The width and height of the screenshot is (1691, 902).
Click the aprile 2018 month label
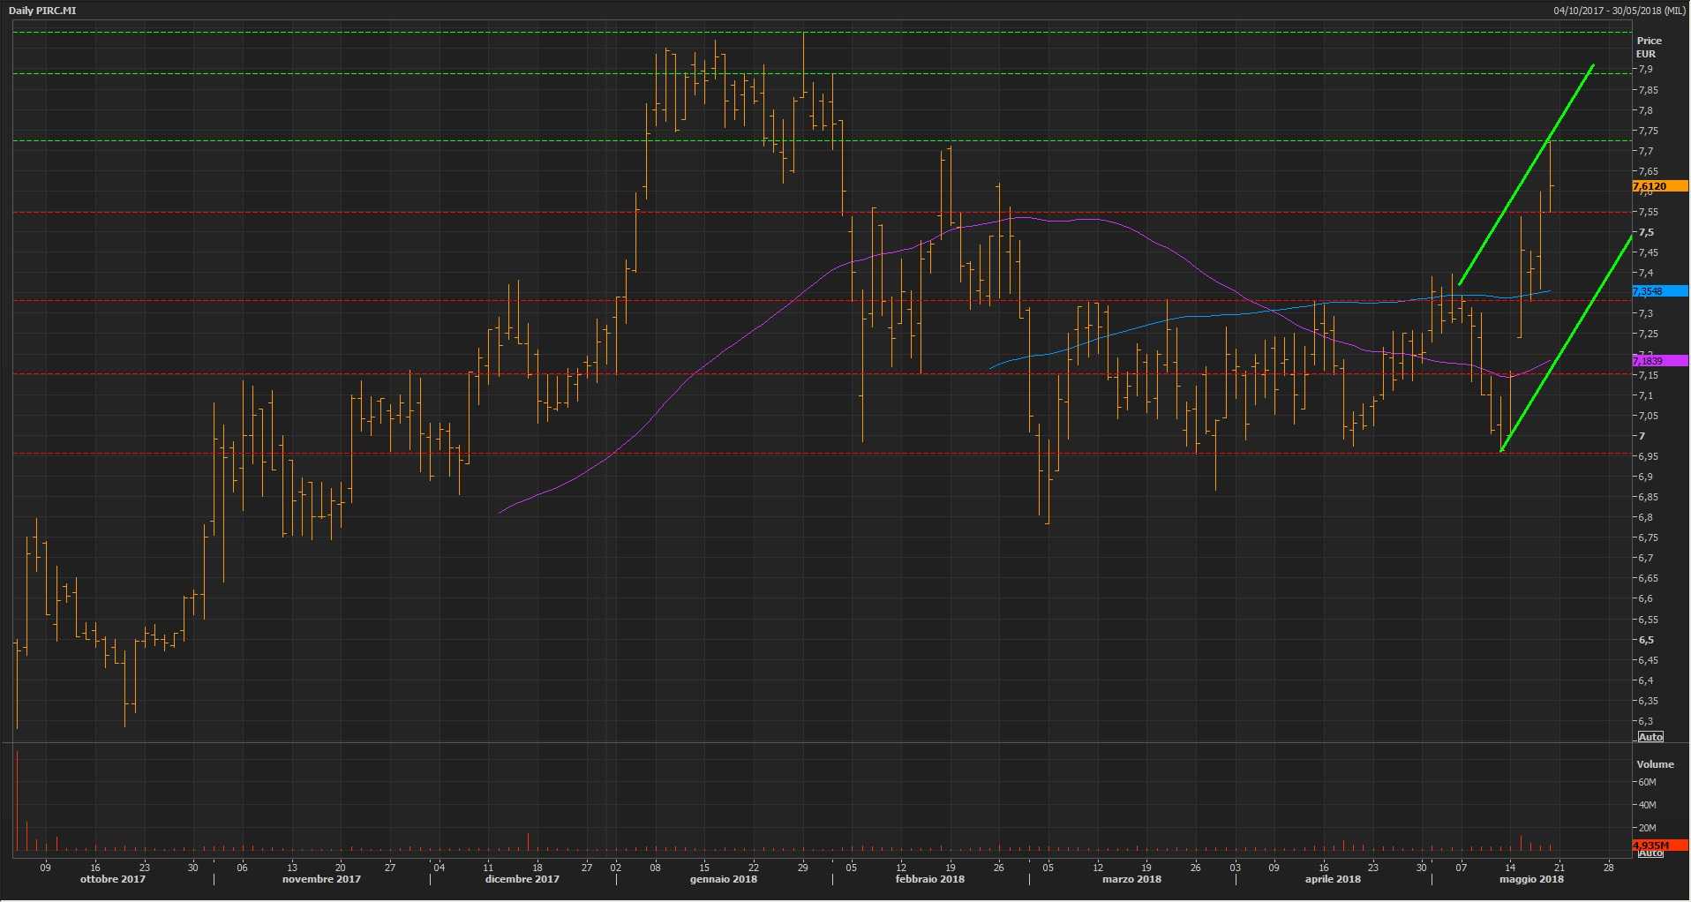point(1333,879)
